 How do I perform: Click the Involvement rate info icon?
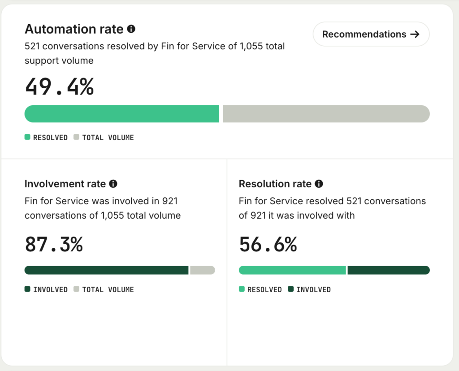[x=113, y=184]
